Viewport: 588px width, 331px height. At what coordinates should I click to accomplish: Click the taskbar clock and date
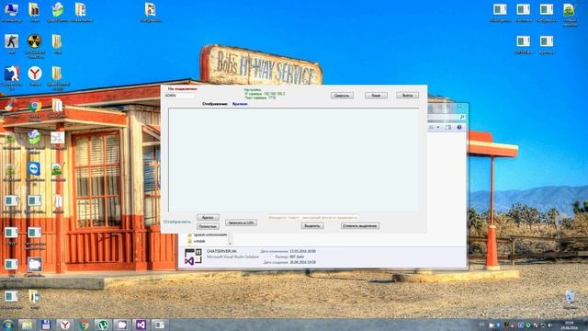coord(569,325)
